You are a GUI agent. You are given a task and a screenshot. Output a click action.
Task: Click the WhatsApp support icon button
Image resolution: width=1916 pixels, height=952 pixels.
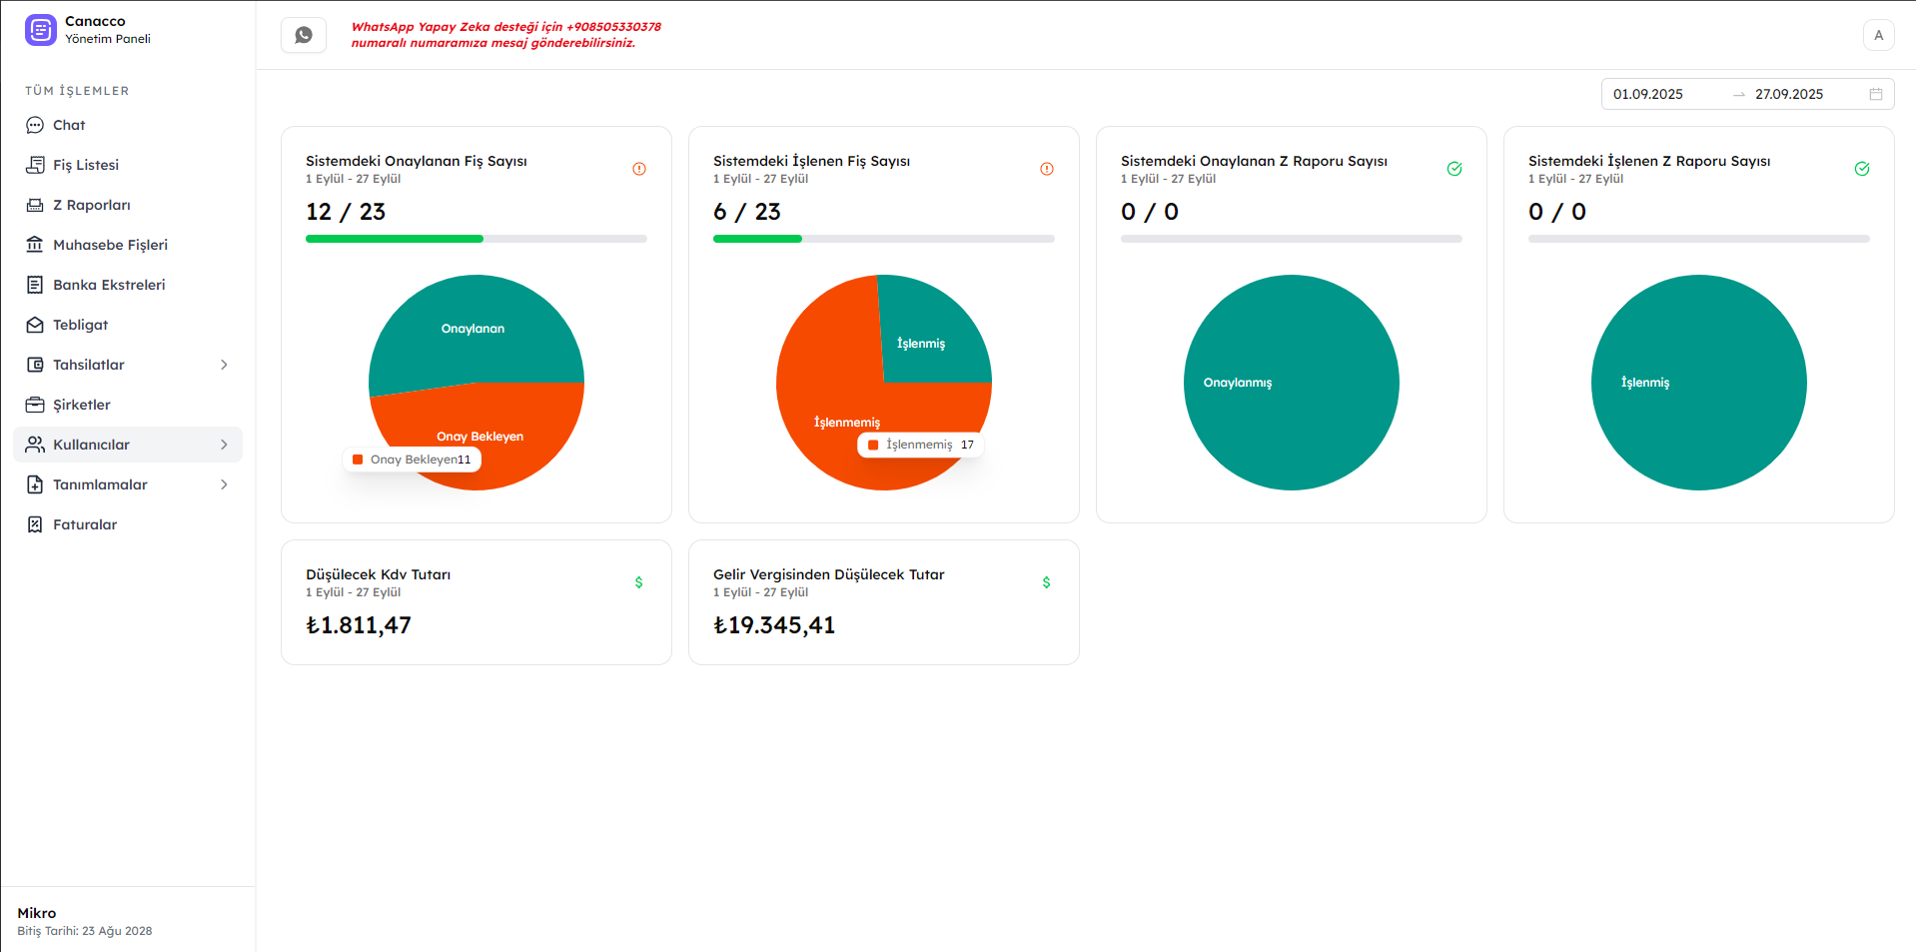tap(304, 35)
